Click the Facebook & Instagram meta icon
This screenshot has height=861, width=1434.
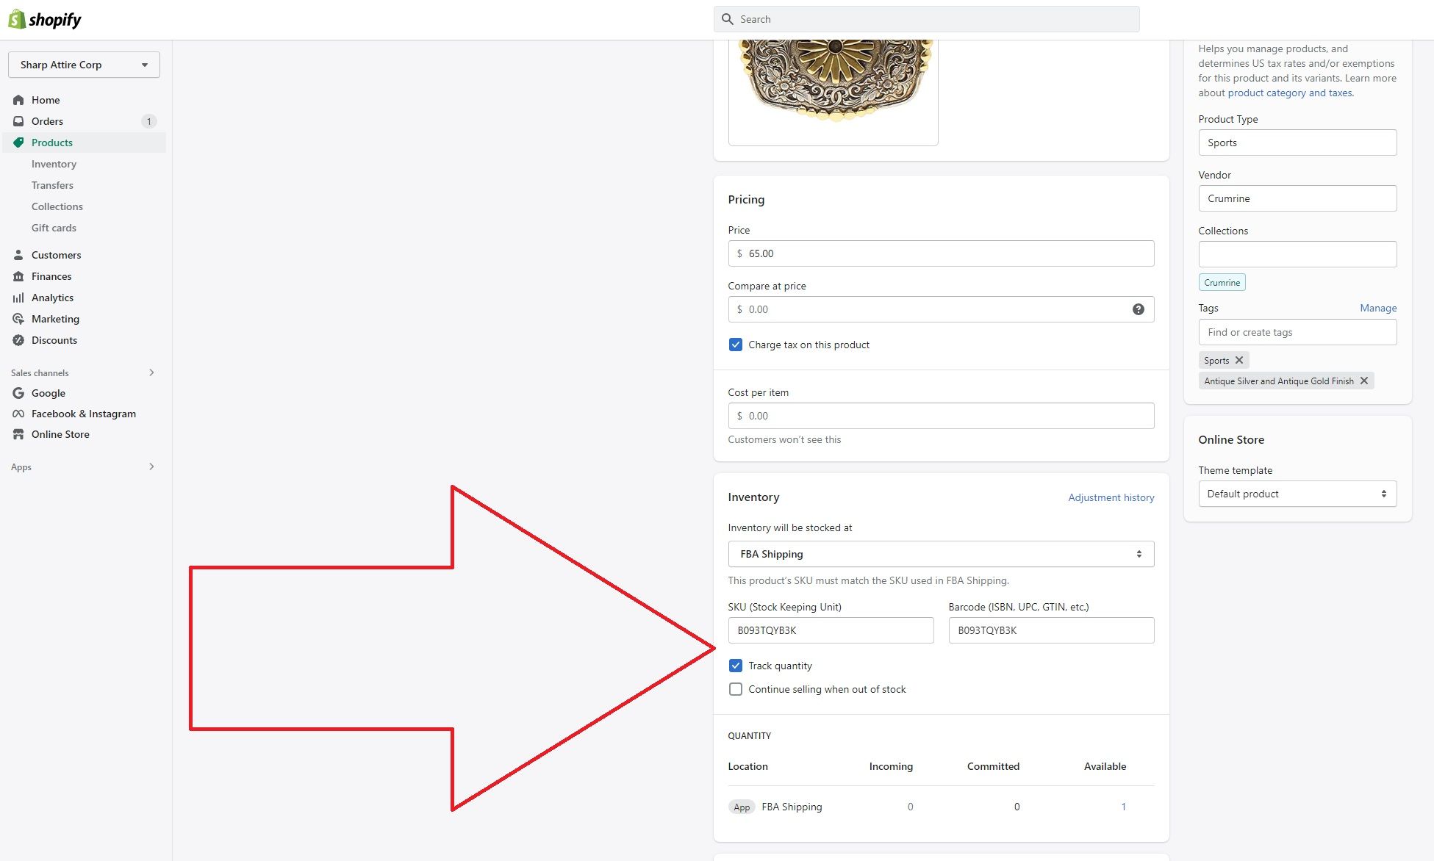pos(18,414)
